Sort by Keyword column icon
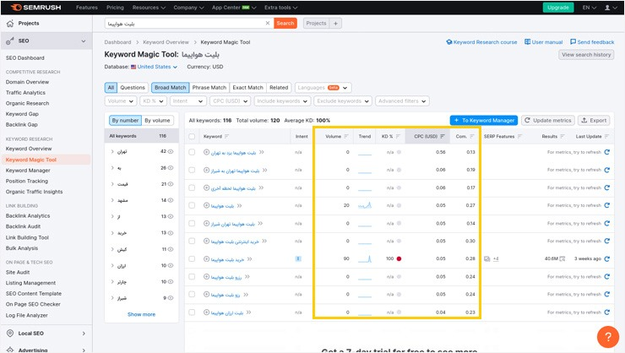Image resolution: width=625 pixels, height=353 pixels. point(226,136)
